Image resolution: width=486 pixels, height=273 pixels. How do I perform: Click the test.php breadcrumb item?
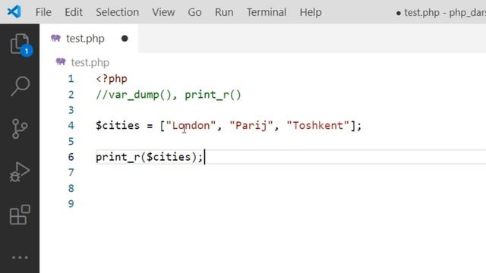click(90, 62)
